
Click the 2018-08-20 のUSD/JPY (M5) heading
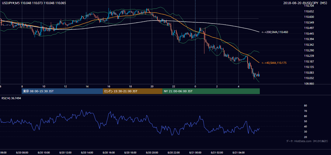tap(306, 3)
